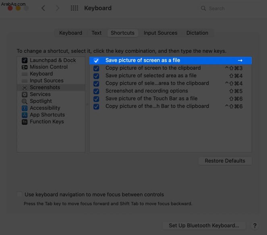Select the Shortcuts tab
The image size is (267, 235).
pos(122,33)
